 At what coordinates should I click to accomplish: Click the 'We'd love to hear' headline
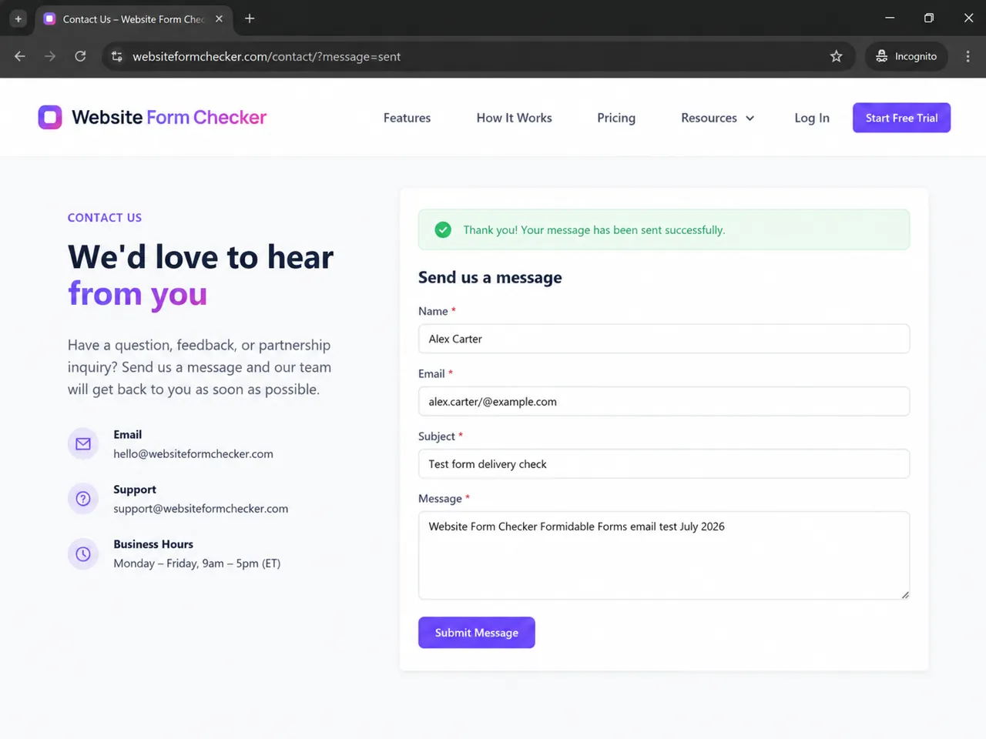click(200, 257)
